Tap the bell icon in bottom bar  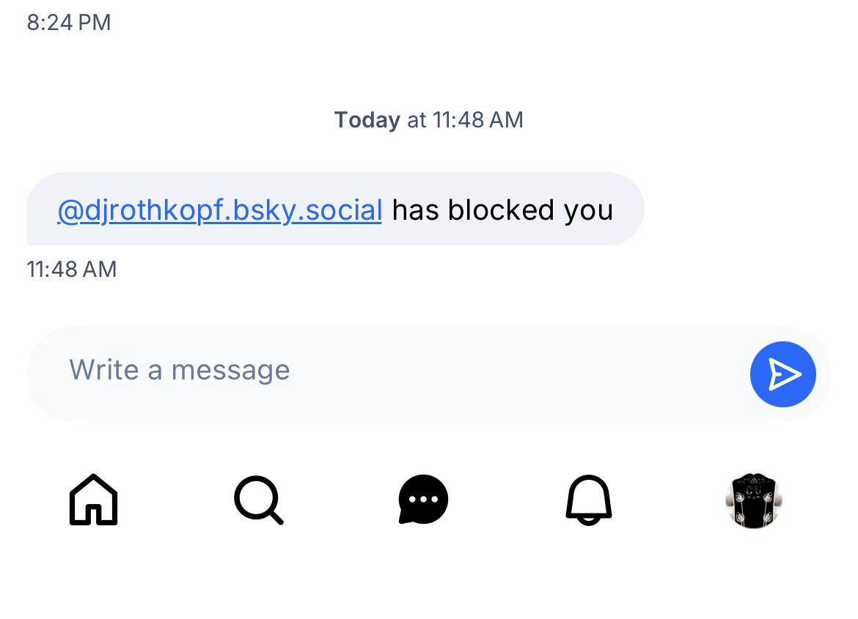pos(588,500)
